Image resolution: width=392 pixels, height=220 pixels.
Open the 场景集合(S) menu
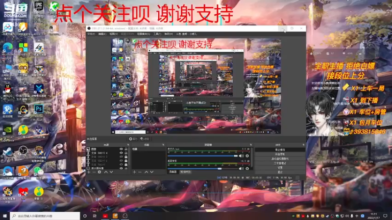[x=144, y=34]
